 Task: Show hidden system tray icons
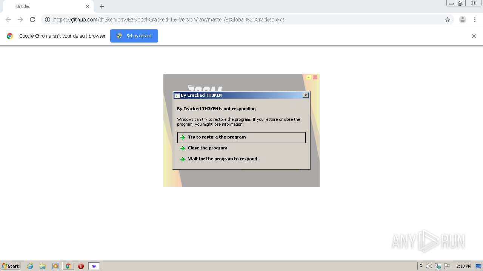(x=421, y=266)
